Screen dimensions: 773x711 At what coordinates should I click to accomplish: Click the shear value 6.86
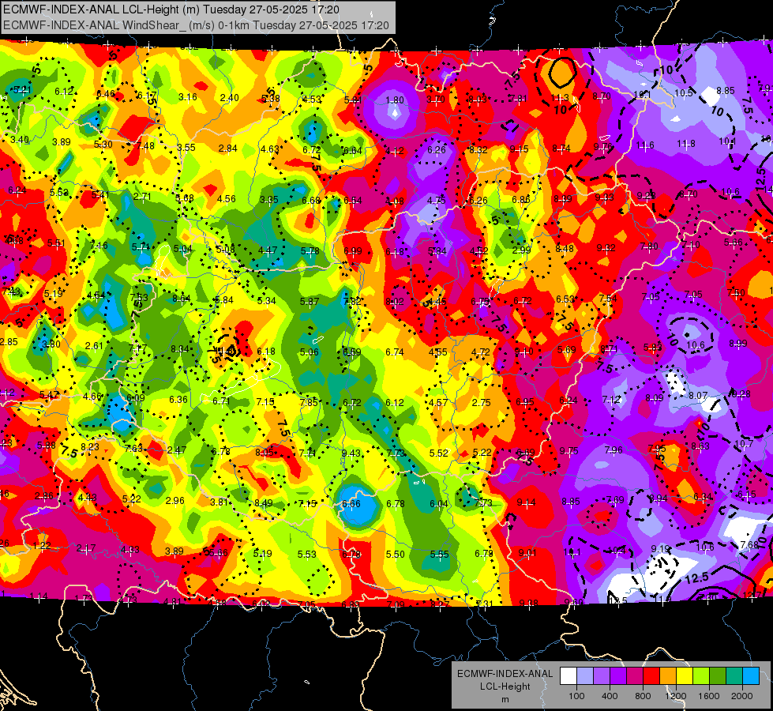pos(521,200)
